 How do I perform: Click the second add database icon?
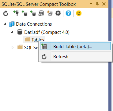pos(33,13)
